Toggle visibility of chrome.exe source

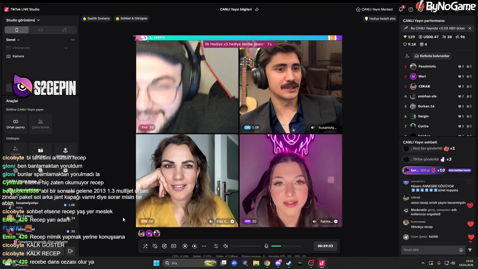(66, 48)
